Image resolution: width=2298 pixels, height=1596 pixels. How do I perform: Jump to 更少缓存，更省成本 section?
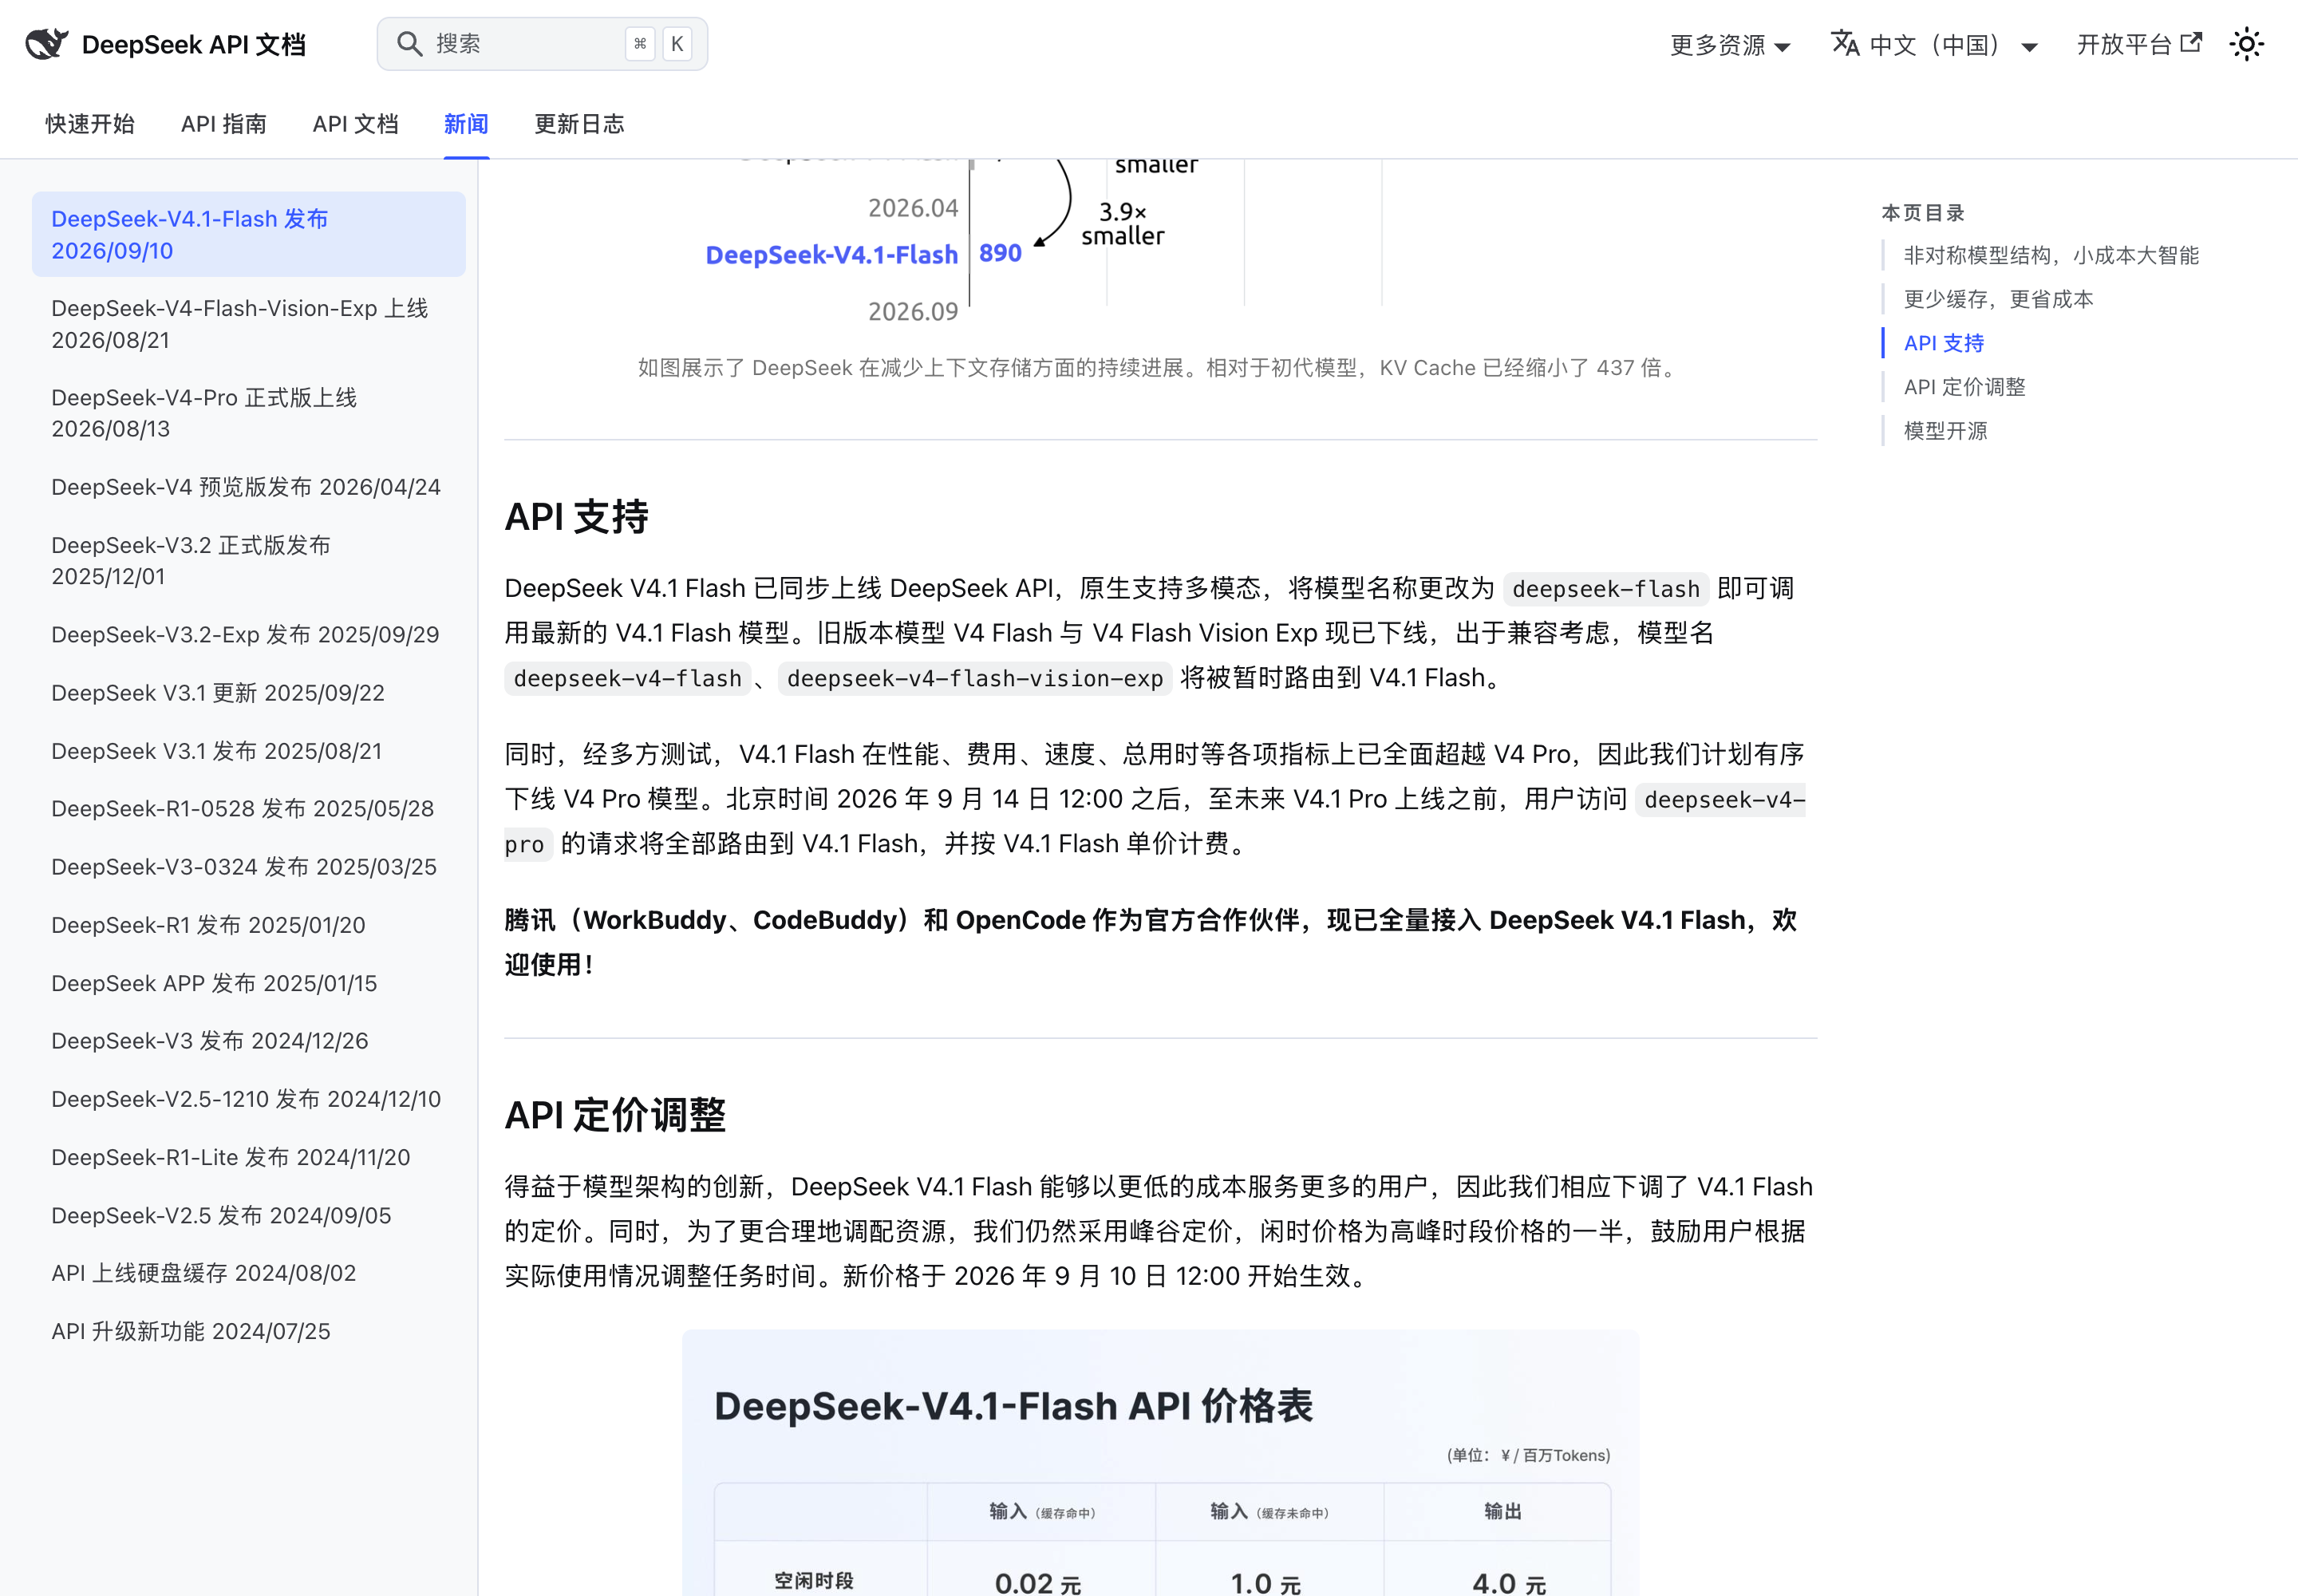(1998, 299)
